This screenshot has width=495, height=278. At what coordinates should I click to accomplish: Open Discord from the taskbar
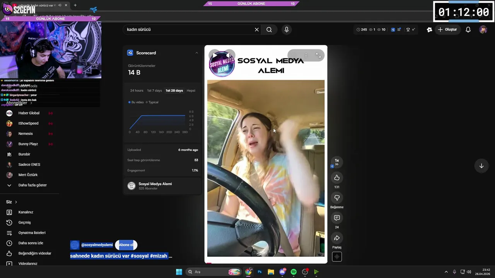[282, 272]
